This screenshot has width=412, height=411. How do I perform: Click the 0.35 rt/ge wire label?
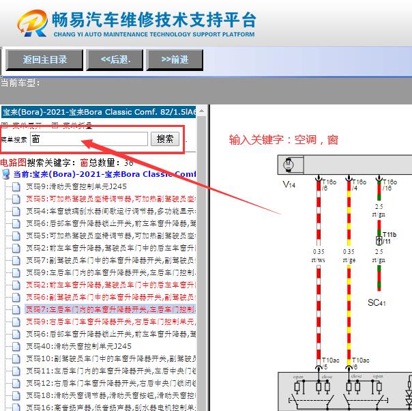(349, 256)
